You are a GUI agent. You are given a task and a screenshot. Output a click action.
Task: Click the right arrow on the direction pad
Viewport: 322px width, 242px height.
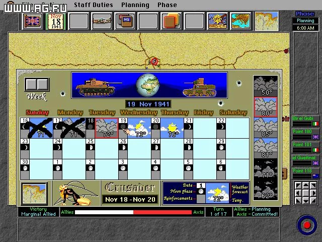313,193
